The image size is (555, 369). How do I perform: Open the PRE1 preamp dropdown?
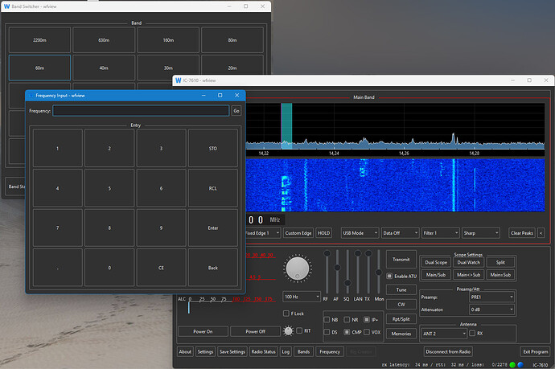click(491, 297)
